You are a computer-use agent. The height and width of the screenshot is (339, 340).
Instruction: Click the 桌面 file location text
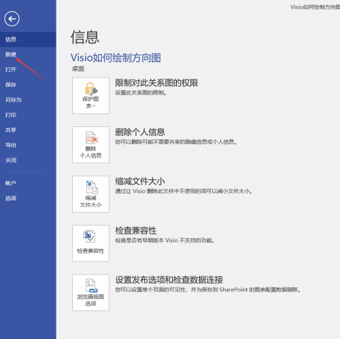click(78, 69)
